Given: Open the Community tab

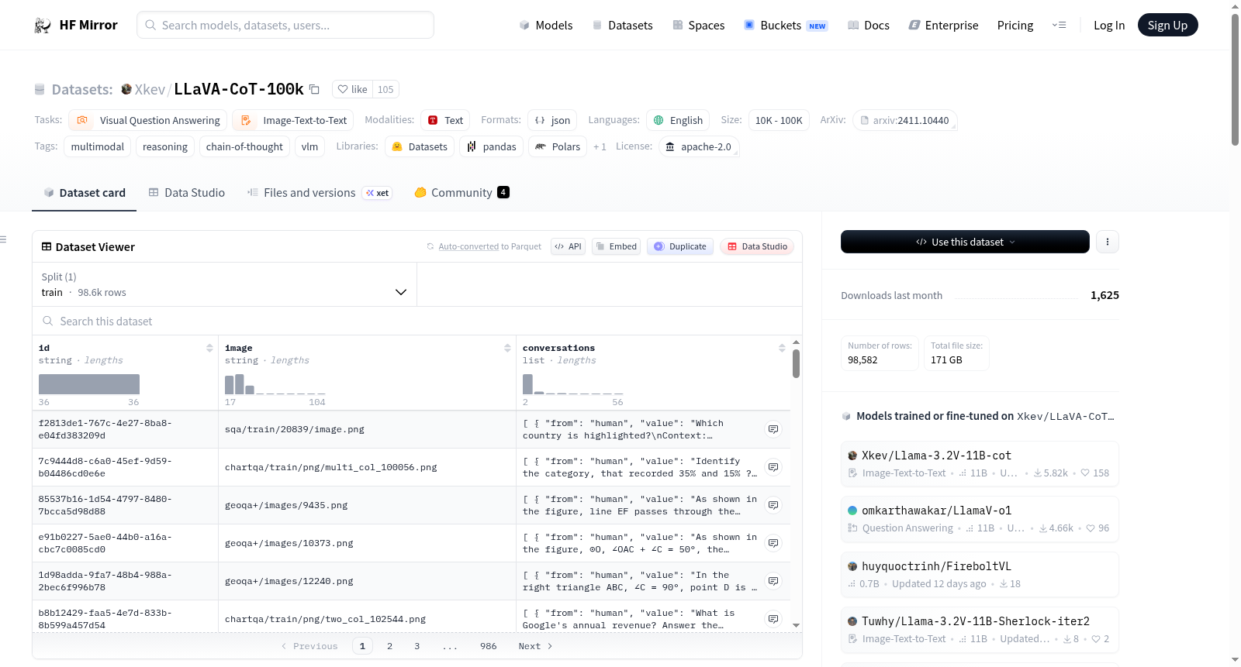Looking at the screenshot, I should point(461,192).
